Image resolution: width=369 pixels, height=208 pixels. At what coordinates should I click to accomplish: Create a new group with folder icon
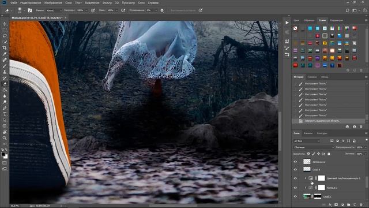point(349,205)
